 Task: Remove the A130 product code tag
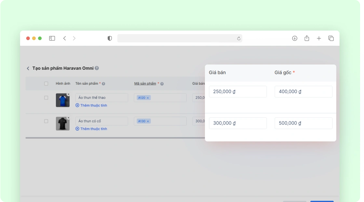[148, 121]
